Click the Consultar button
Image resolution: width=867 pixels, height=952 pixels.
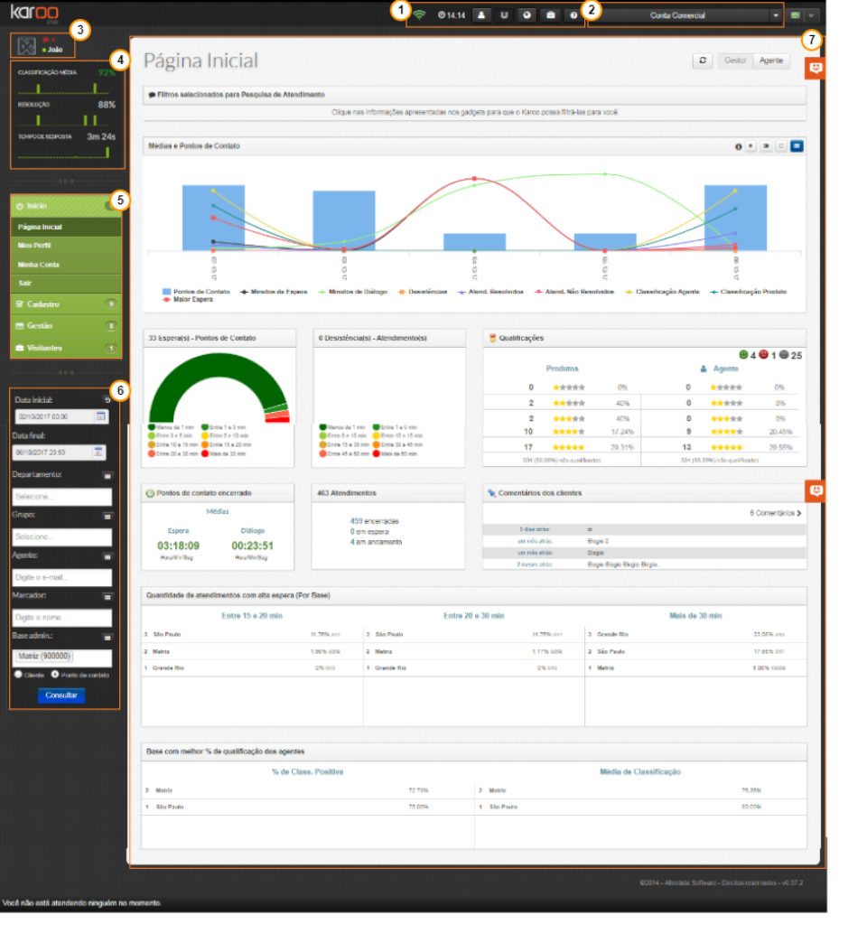coord(62,695)
